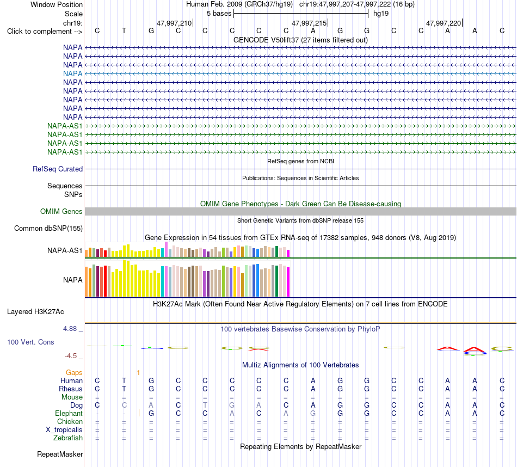The width and height of the screenshot is (517, 467).
Task: Click the 'Common dbSNP(155)' track label
Action: point(48,228)
